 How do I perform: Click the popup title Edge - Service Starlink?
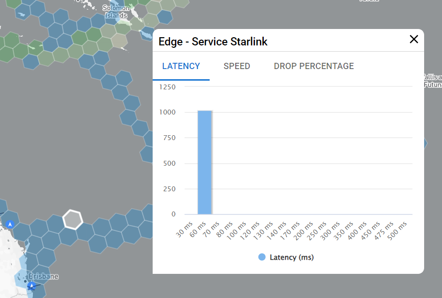213,42
